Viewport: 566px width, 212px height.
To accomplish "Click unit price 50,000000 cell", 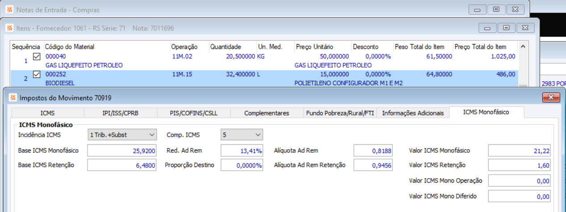I will click(x=335, y=57).
